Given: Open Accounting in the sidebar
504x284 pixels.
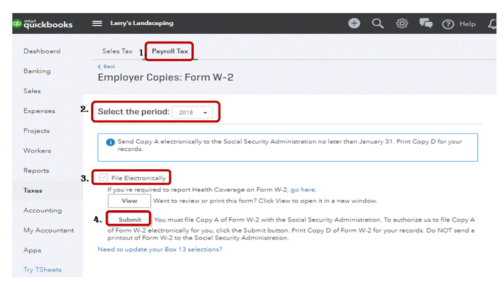Looking at the screenshot, I should (x=42, y=211).
